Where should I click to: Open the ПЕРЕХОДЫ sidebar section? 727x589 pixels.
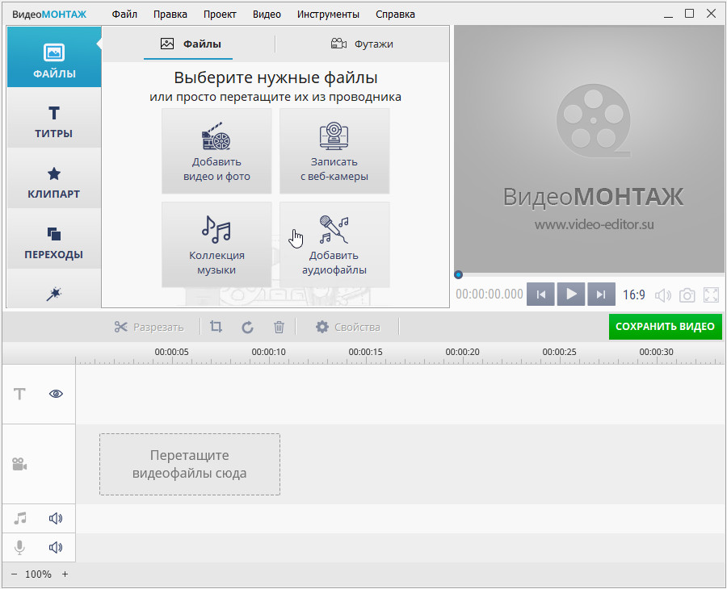tap(54, 239)
